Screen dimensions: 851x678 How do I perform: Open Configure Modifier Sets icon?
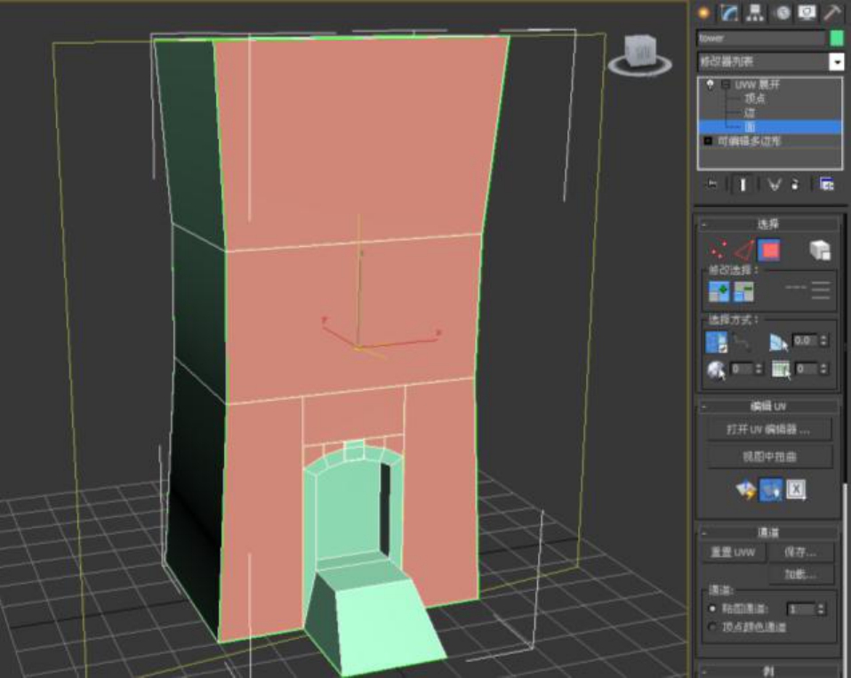(827, 185)
